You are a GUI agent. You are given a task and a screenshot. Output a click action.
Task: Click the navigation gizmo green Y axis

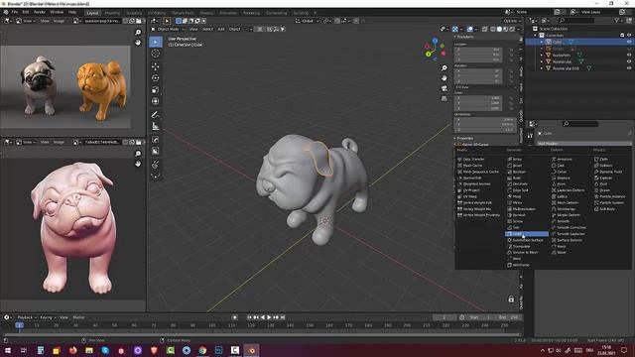point(428,55)
